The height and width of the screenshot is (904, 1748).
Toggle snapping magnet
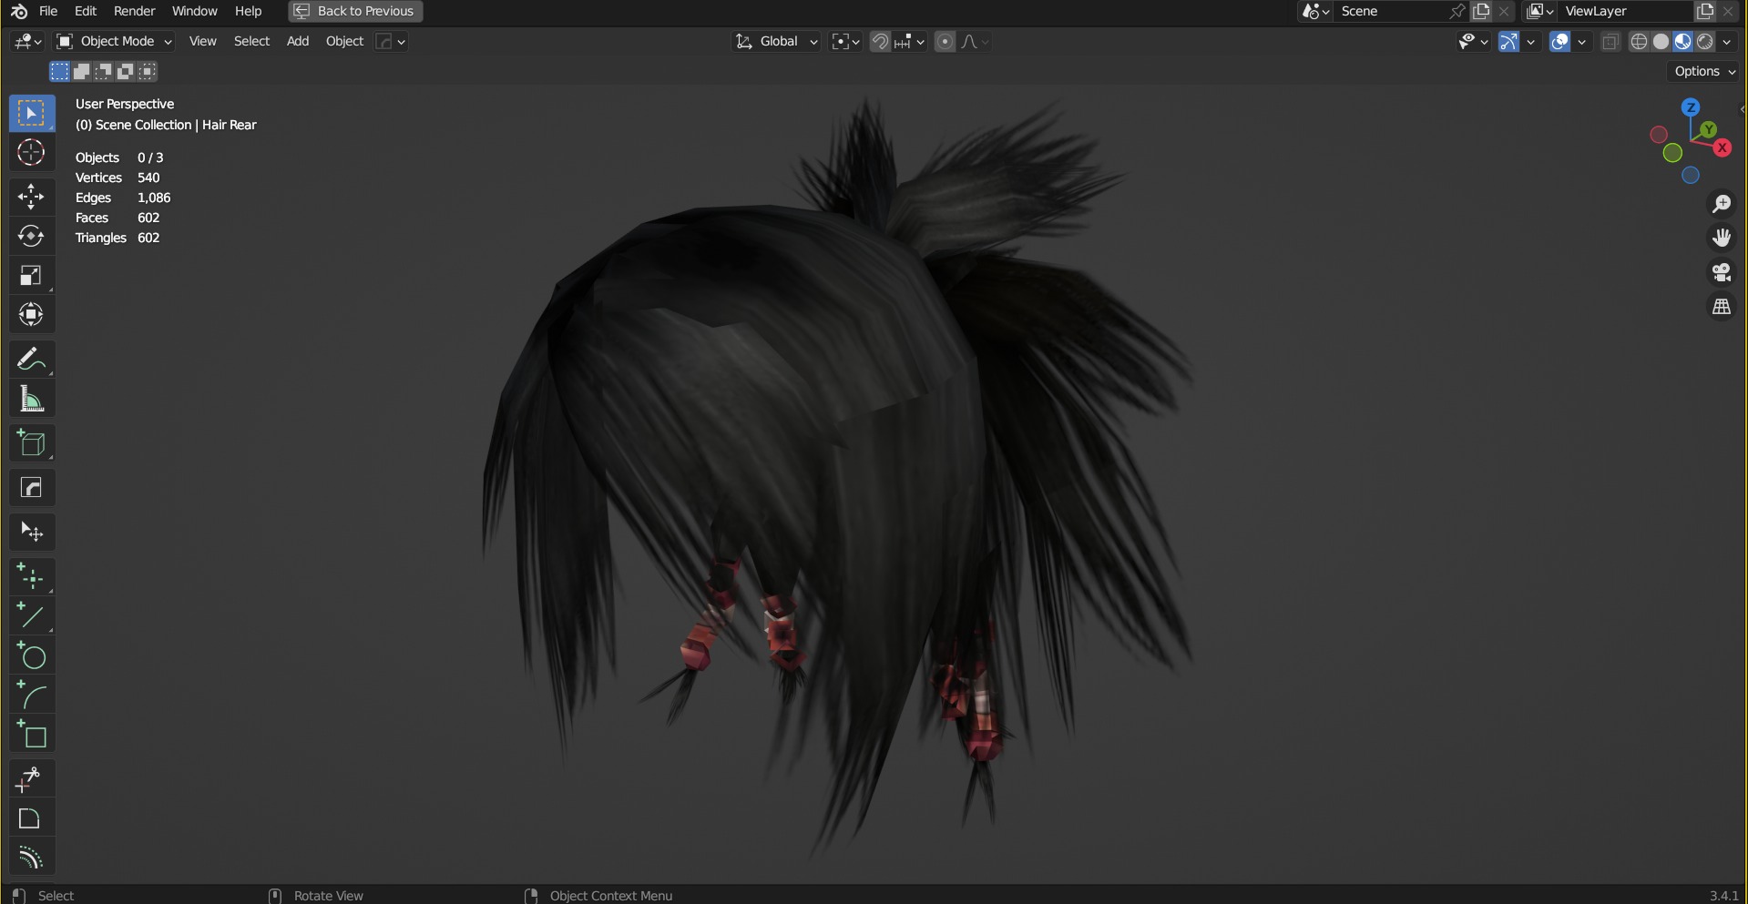pyautogui.click(x=880, y=42)
